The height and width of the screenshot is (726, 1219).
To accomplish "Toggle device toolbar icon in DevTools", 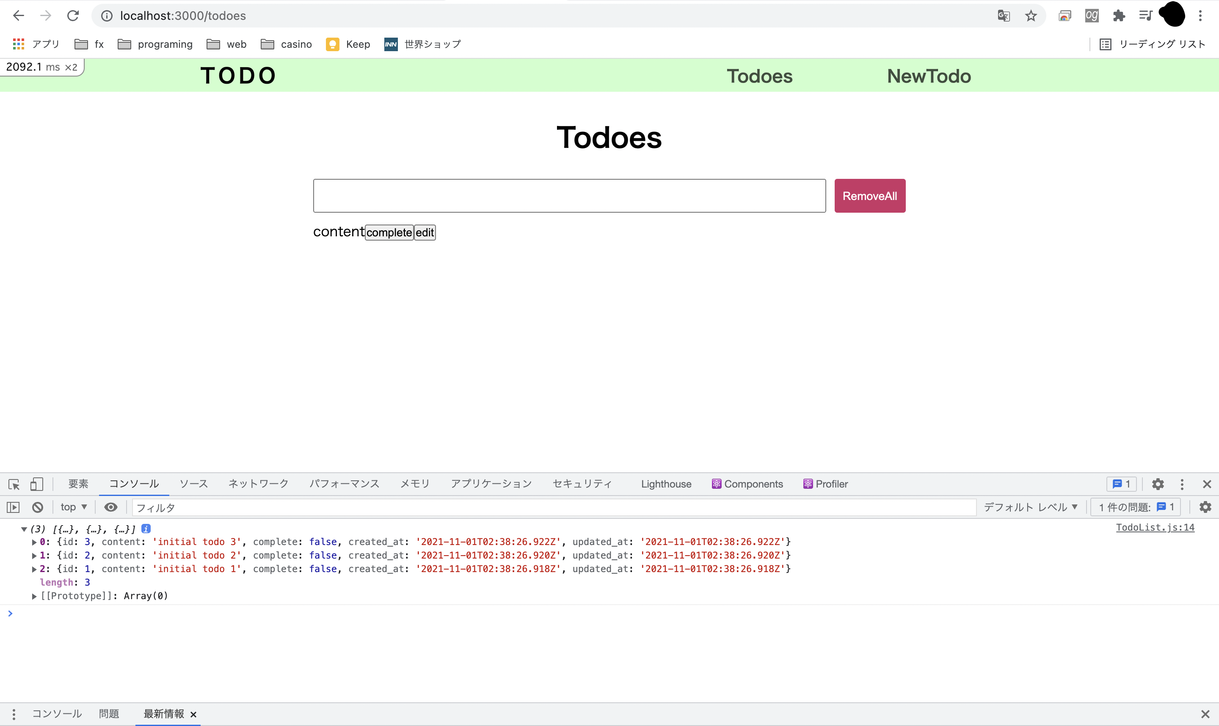I will coord(37,484).
